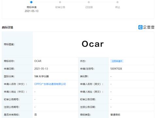Viewport: 157px width, 118px height.
Task: Click the 商标图案 row label
Action: point(9,44)
